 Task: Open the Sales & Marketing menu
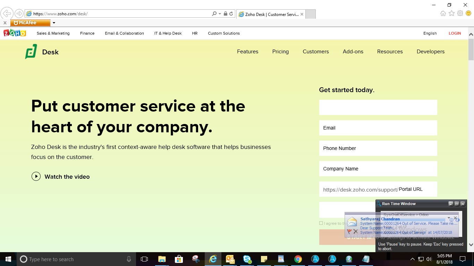(x=53, y=33)
